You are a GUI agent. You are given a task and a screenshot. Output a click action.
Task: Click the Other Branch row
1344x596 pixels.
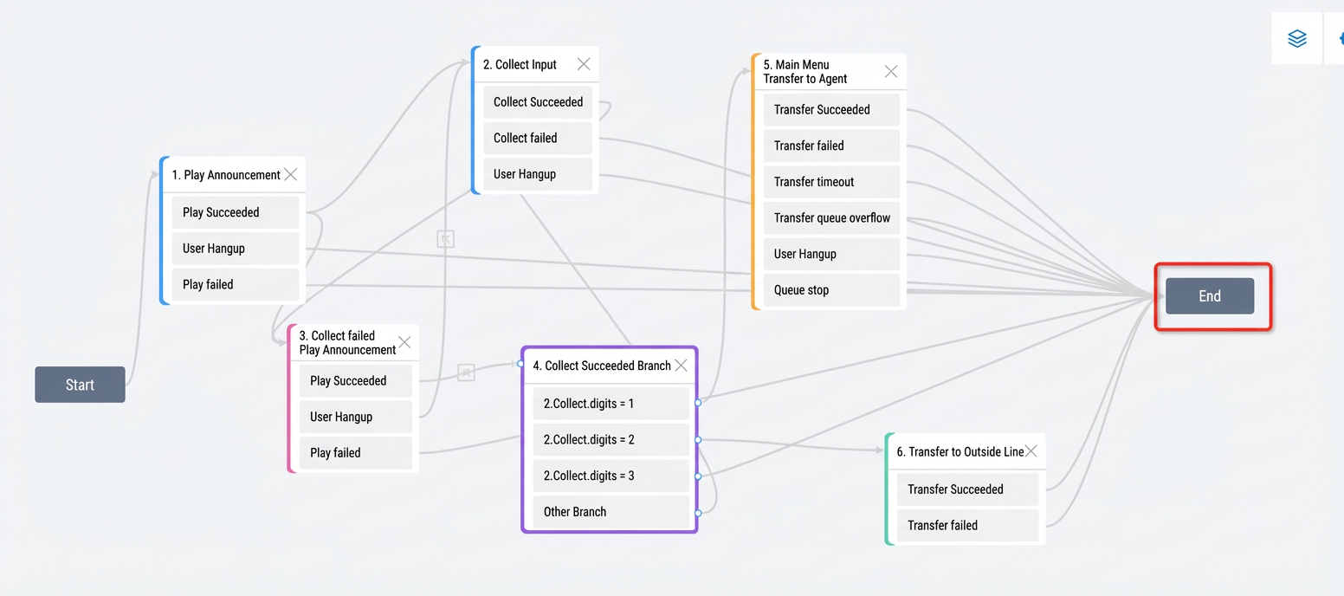point(611,512)
